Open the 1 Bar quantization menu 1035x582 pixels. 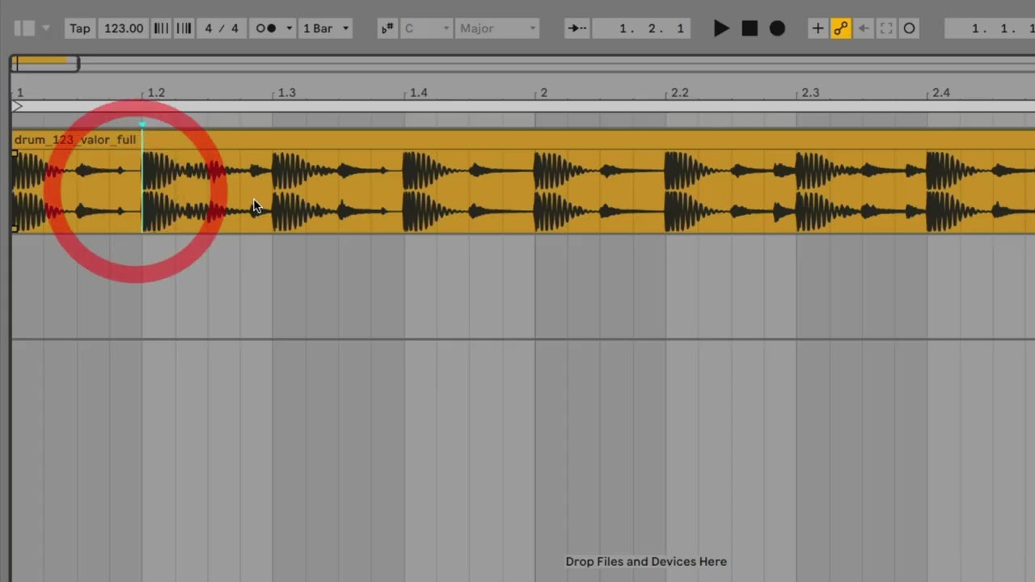[x=326, y=28]
